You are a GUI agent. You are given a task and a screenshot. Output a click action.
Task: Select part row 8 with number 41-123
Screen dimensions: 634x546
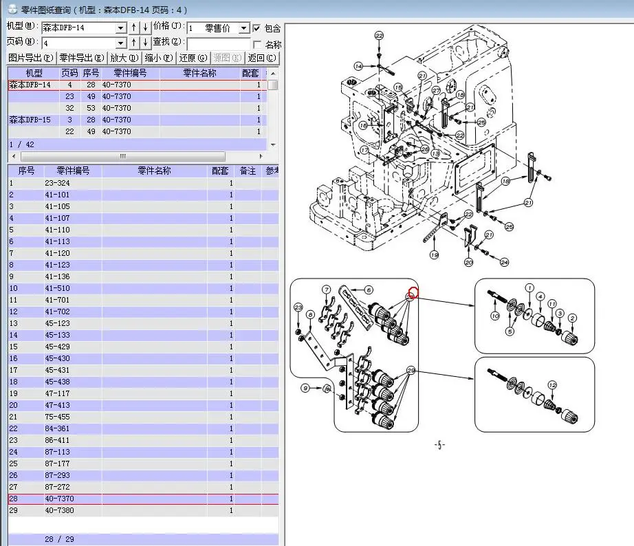pyautogui.click(x=143, y=265)
